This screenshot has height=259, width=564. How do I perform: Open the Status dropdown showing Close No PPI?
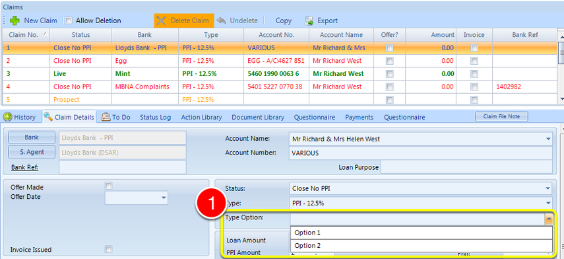[548, 188]
